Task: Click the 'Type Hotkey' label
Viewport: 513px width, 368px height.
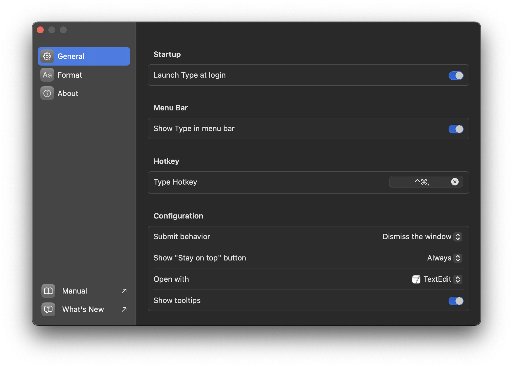Action: click(x=175, y=182)
